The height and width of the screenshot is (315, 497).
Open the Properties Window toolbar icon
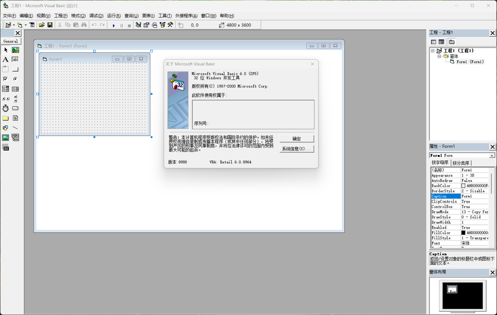click(146, 25)
